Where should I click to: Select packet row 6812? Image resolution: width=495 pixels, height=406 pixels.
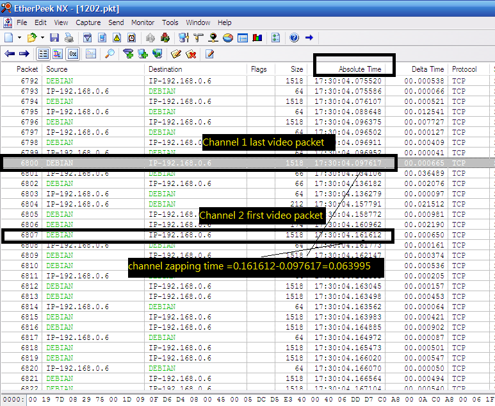247,286
